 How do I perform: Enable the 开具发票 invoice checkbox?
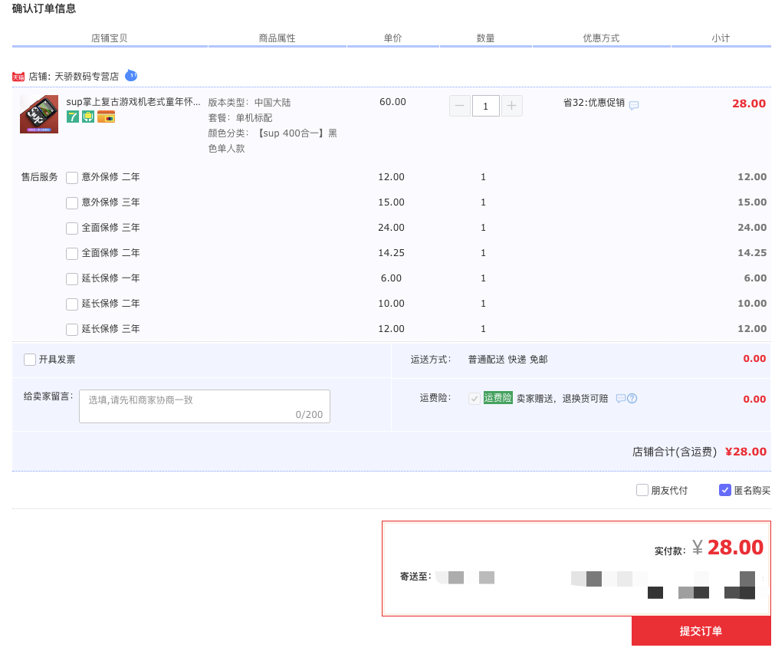[30, 360]
